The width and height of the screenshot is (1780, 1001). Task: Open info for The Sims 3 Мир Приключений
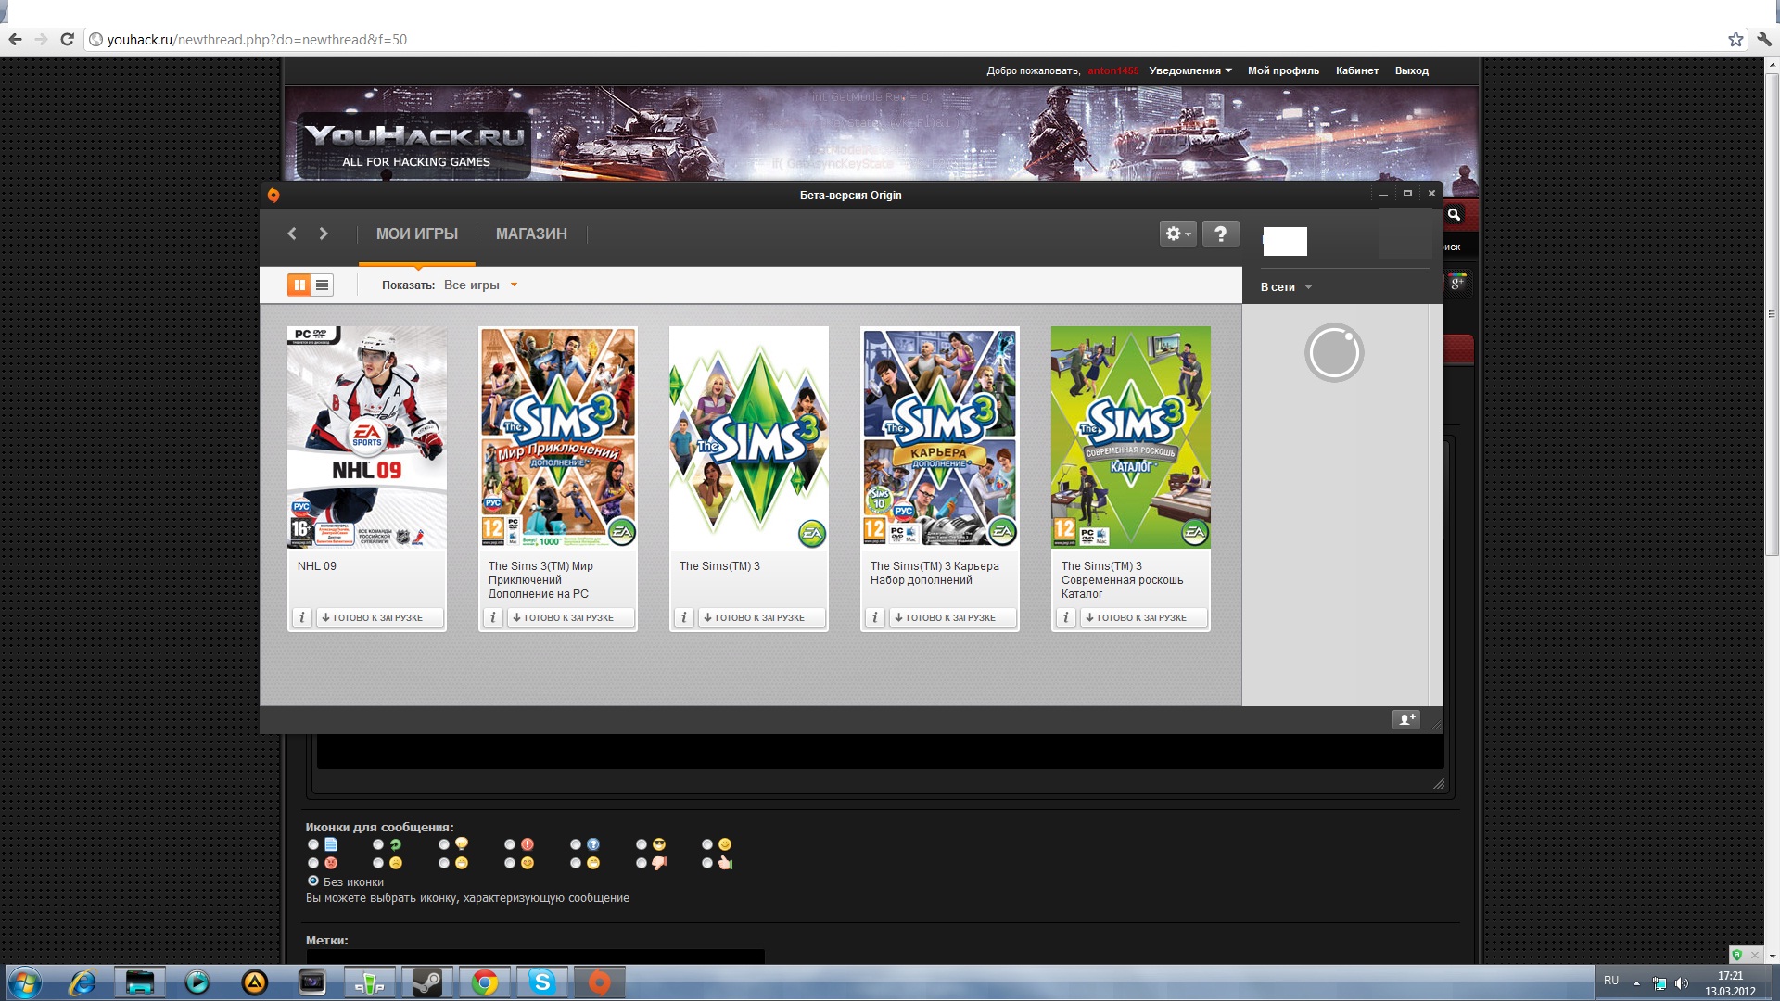[492, 617]
